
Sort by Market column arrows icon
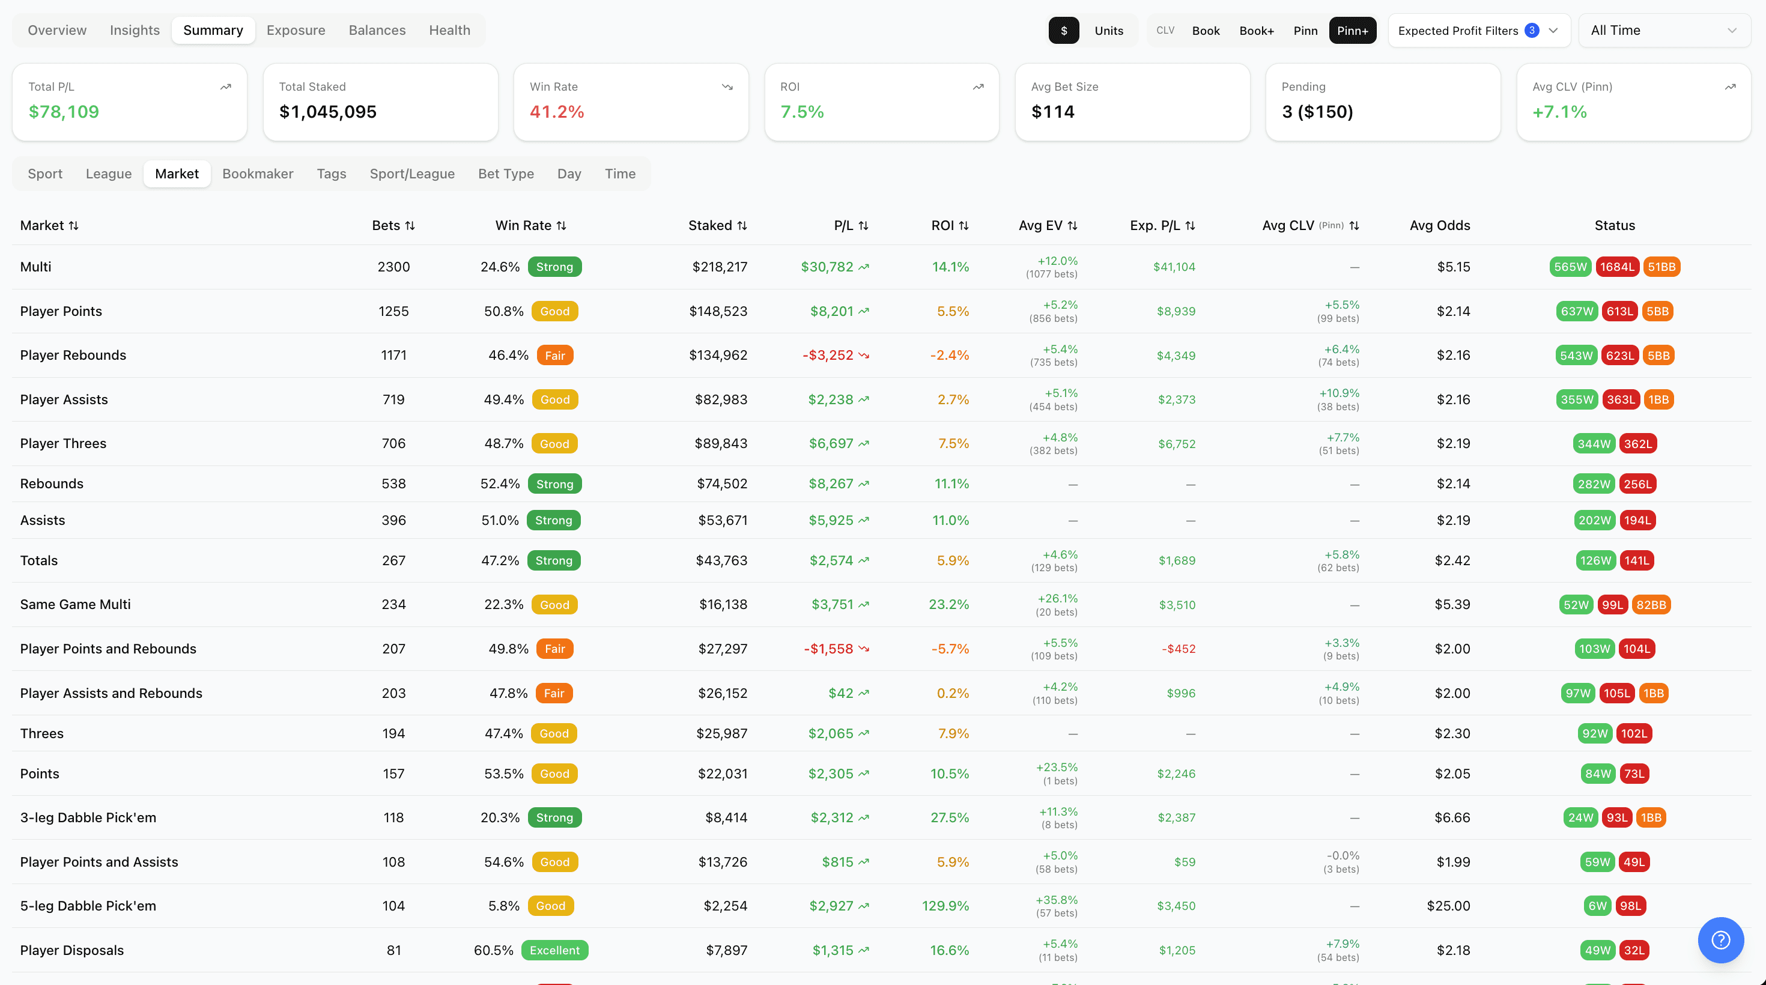pyautogui.click(x=73, y=225)
